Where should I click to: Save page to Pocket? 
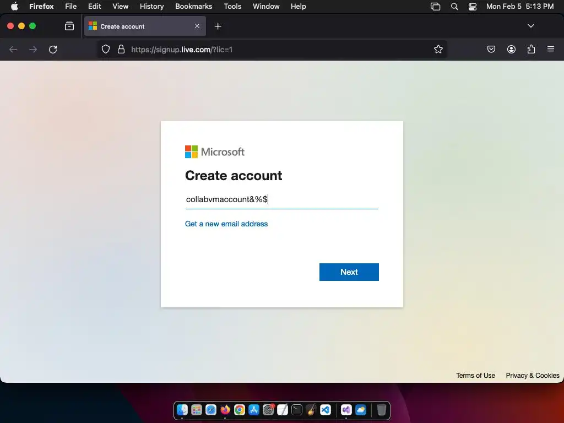(x=491, y=49)
